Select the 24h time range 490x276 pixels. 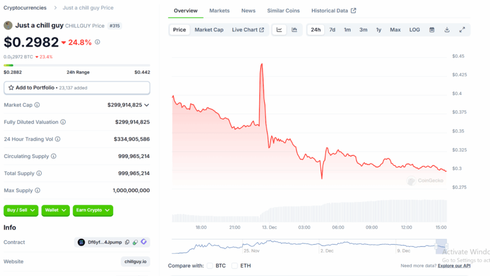(x=316, y=30)
